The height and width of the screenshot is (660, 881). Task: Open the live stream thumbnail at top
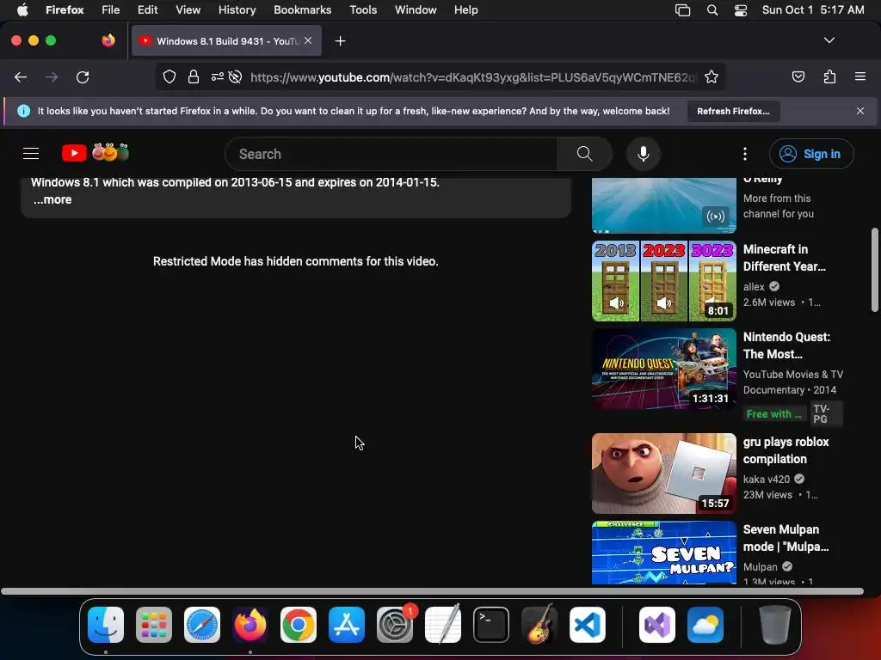pos(664,205)
